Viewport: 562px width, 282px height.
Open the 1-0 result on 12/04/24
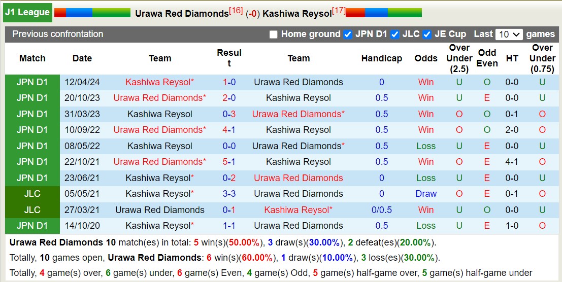(229, 82)
